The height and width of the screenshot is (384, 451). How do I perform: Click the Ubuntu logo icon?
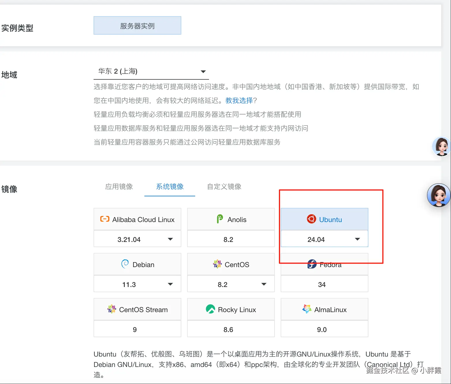tap(312, 219)
